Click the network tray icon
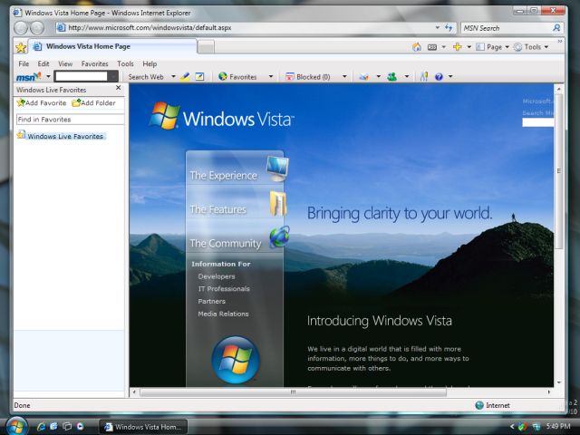Image resolution: width=580 pixels, height=435 pixels. 536,427
